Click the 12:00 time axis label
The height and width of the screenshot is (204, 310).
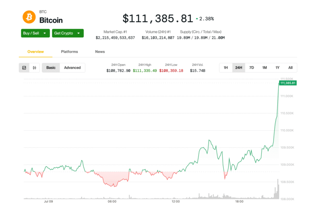[176, 202]
